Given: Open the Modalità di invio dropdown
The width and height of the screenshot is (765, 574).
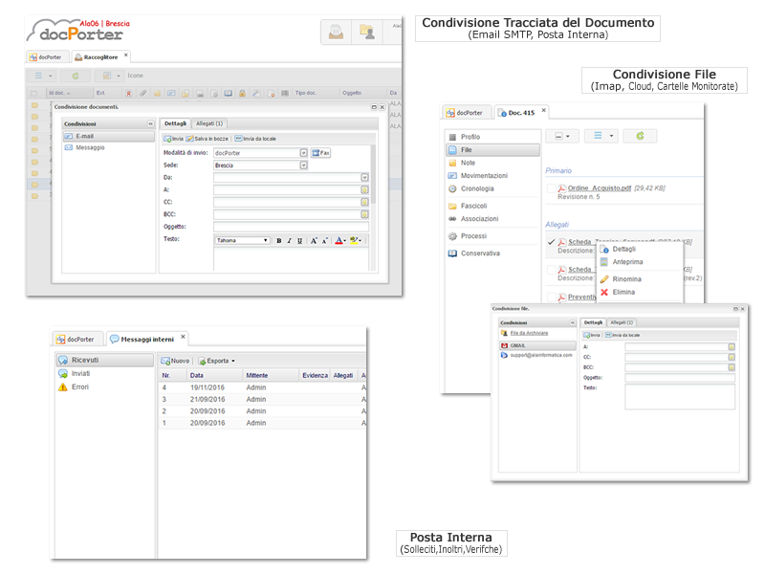Looking at the screenshot, I should [303, 153].
